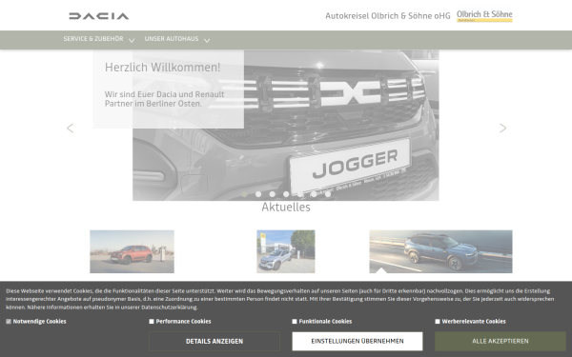Enable the Funktionale Cookies checkbox
The image size is (572, 357).
coord(295,322)
